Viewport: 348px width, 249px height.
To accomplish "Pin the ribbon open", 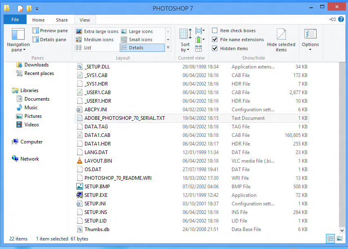I will pos(332,19).
